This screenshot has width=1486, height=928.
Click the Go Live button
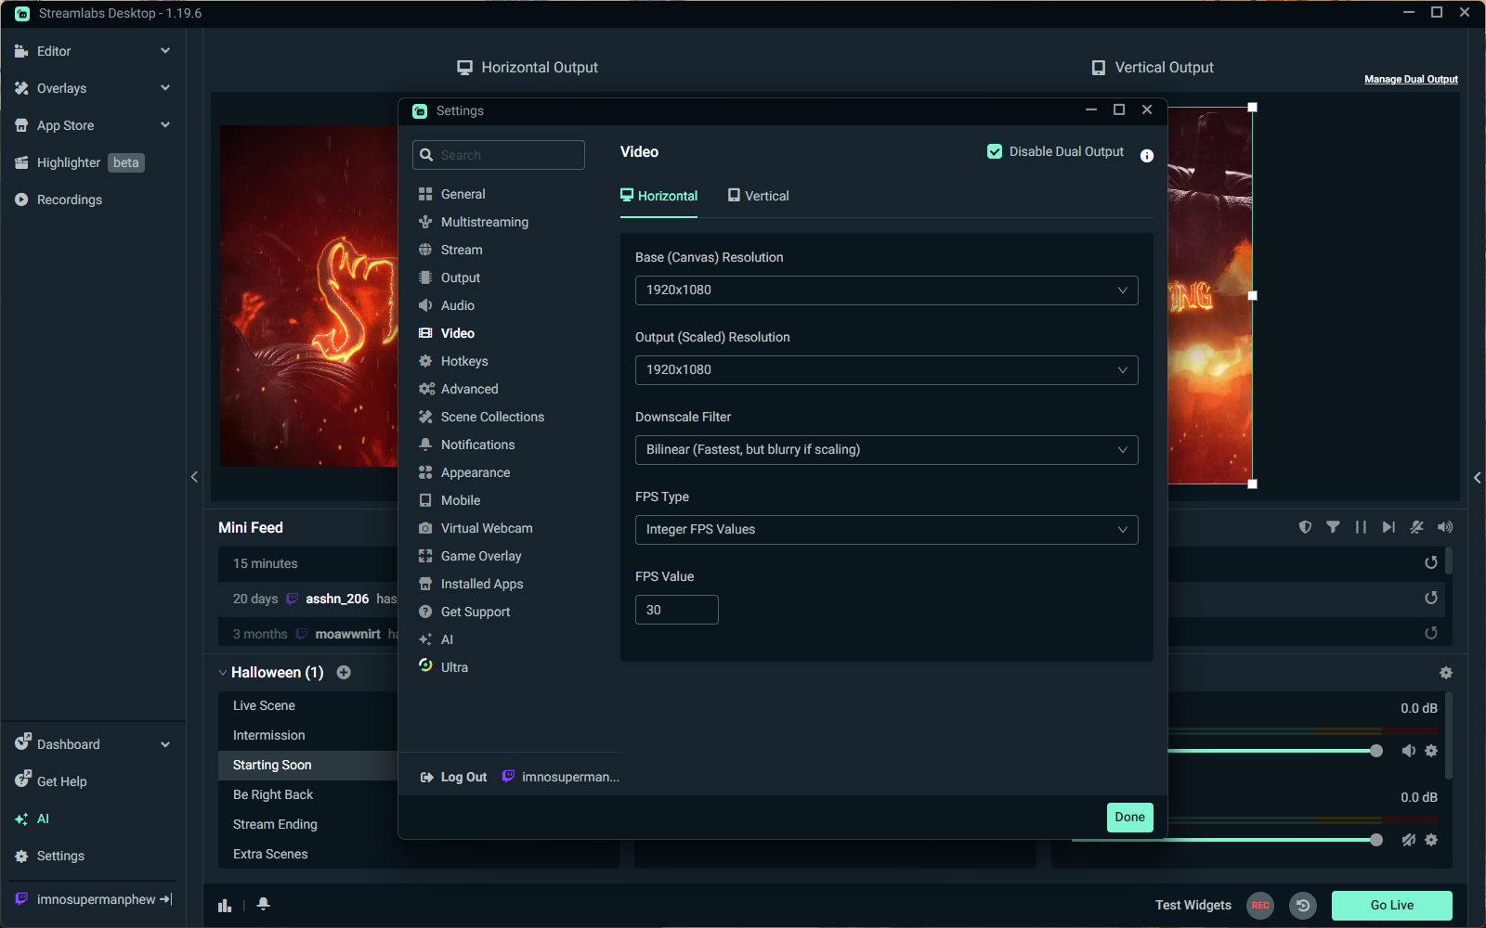click(1391, 905)
